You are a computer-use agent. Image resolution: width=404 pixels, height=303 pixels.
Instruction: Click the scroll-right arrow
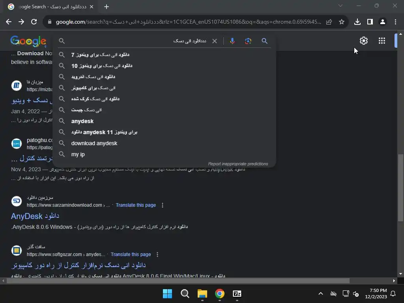[394, 281]
